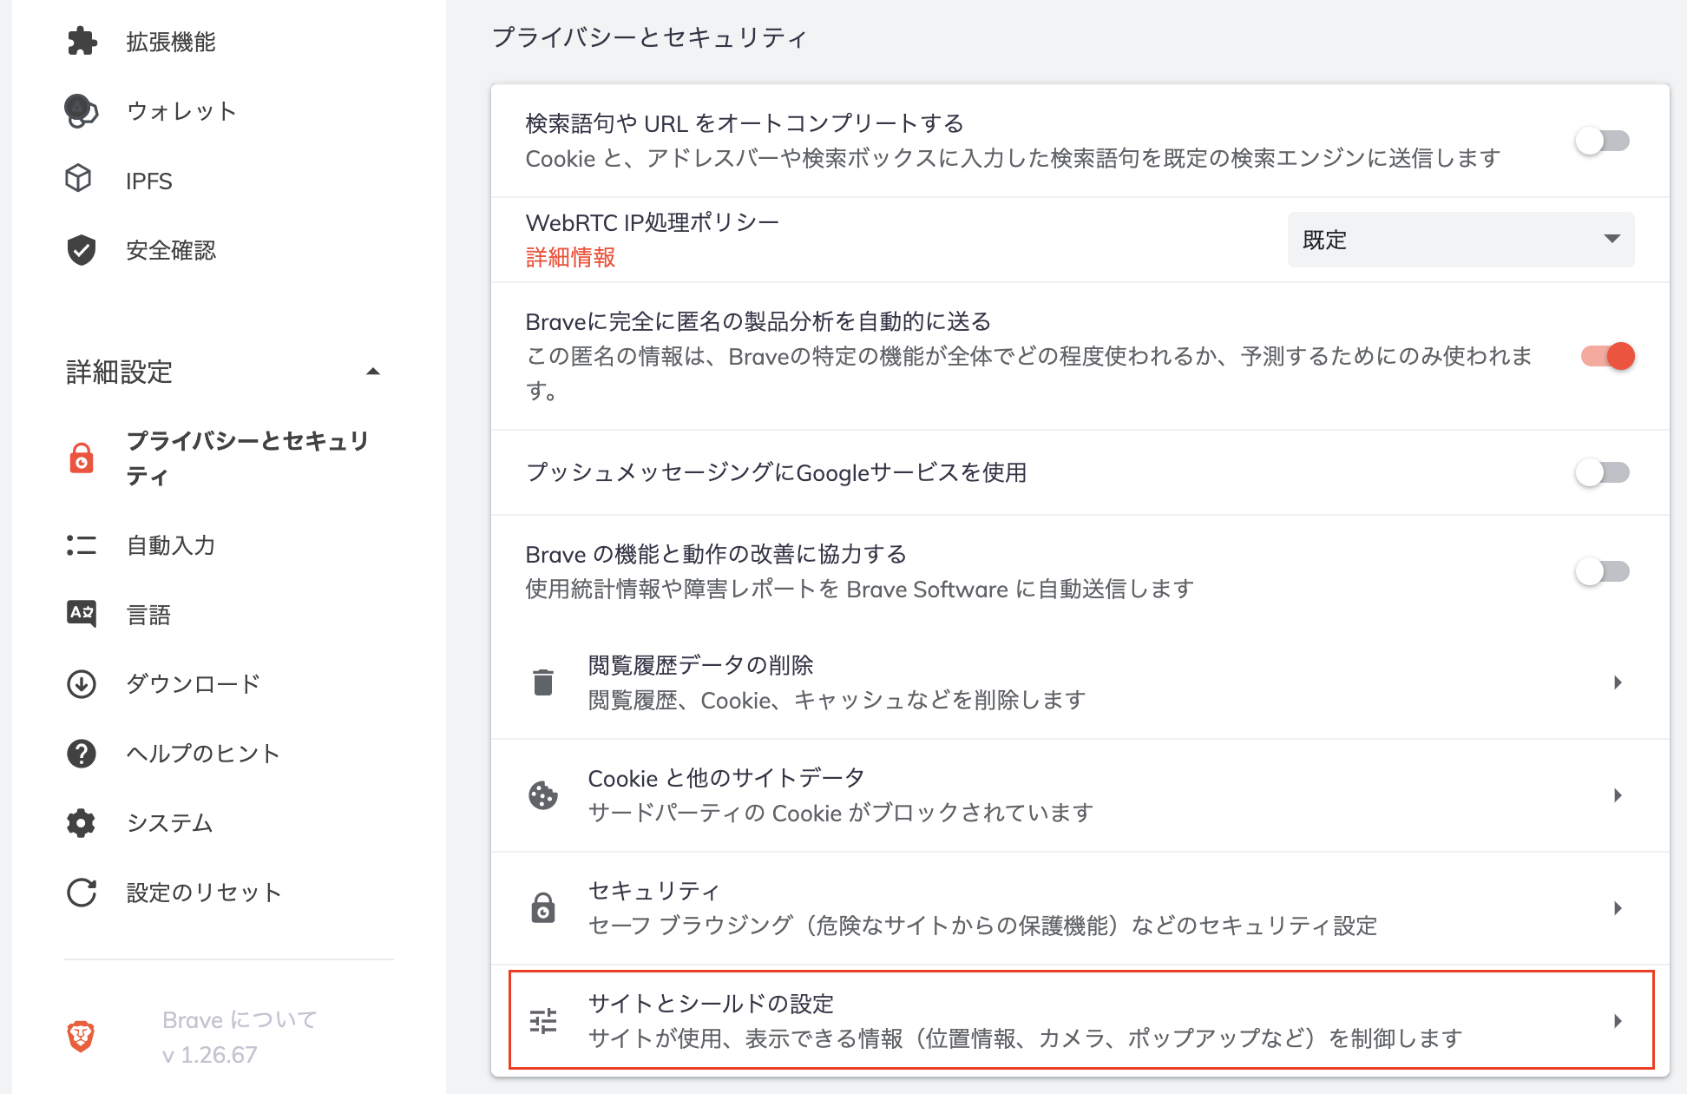
Task: Click 詳細設定 heading label
Action: tap(119, 372)
